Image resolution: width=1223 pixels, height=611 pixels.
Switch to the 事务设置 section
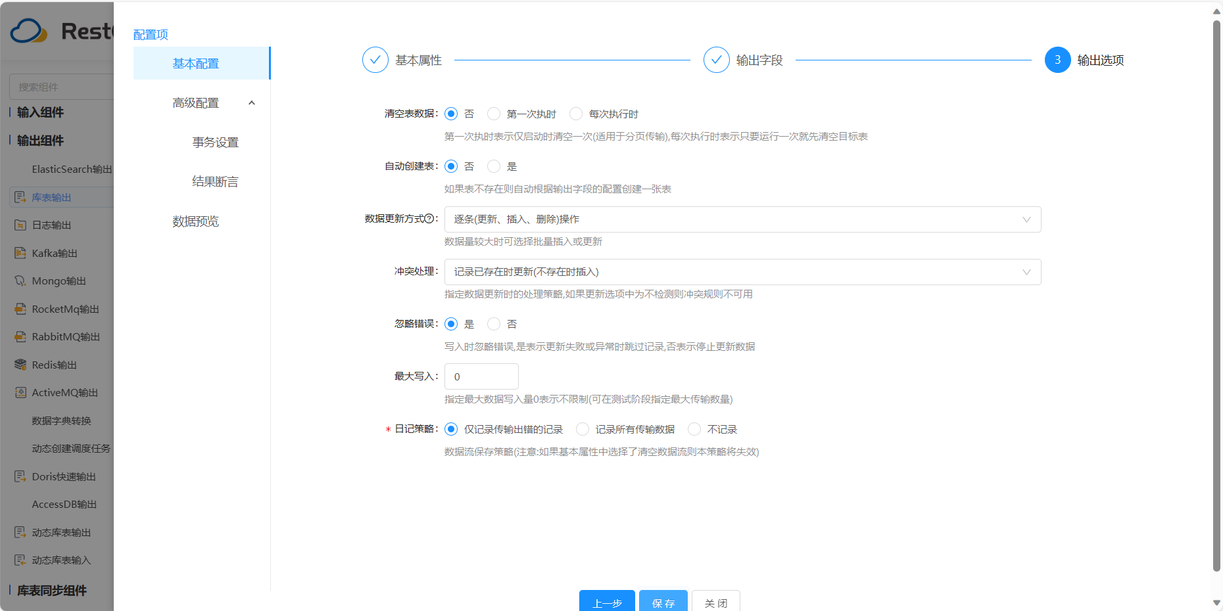215,142
